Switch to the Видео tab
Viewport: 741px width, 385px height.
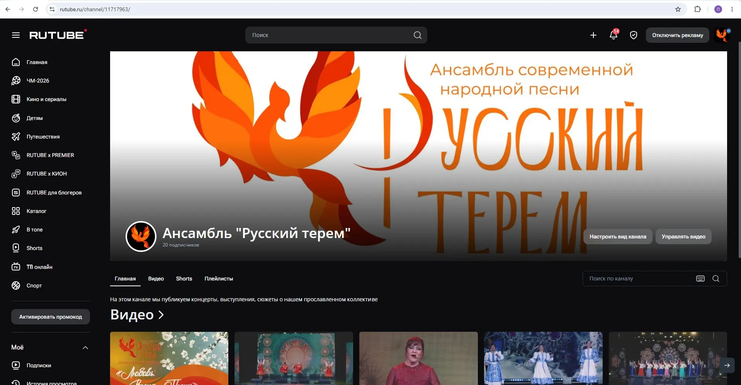[x=156, y=279]
